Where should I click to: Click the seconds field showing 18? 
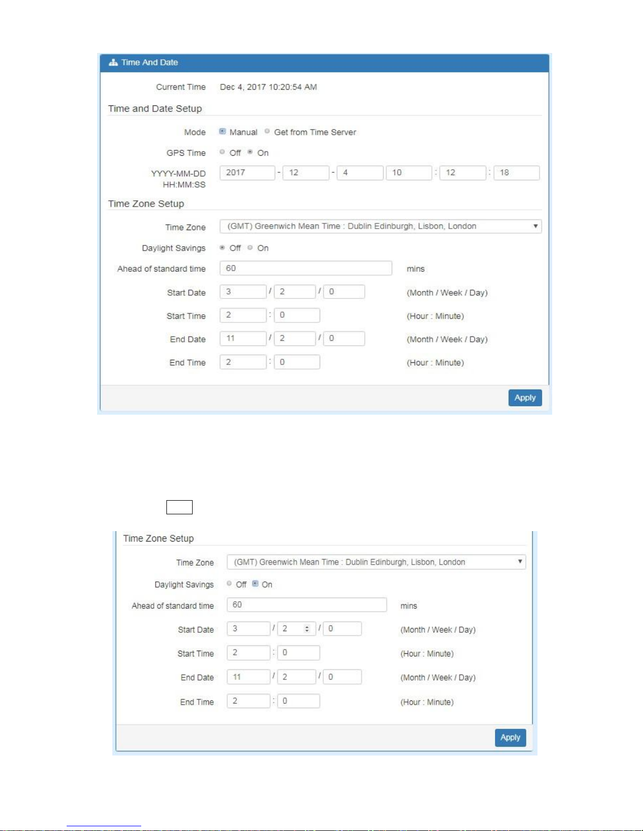coord(516,172)
